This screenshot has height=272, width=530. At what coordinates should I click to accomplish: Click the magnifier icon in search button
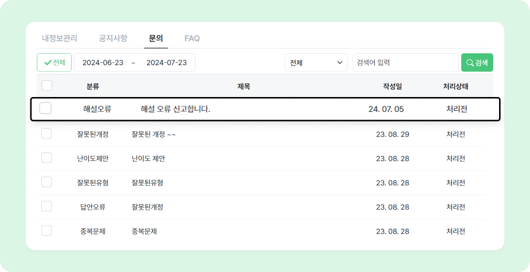click(470, 63)
